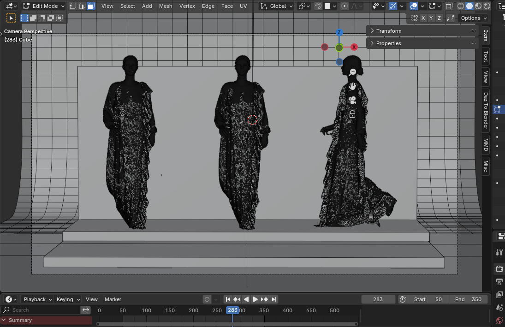
Task: Switch to the Item sidebar tab
Action: [486, 36]
